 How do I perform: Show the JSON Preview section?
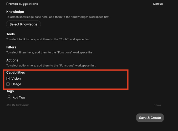pos(157,105)
